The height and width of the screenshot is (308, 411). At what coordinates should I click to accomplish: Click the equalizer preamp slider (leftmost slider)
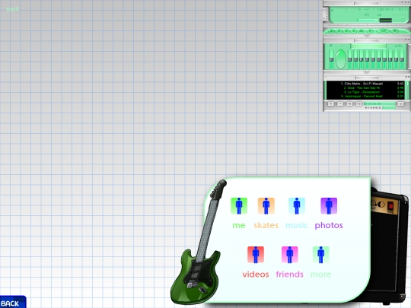click(331, 59)
